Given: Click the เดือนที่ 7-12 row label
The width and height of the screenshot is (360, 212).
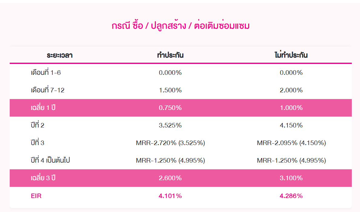Looking at the screenshot, I should (x=48, y=90).
